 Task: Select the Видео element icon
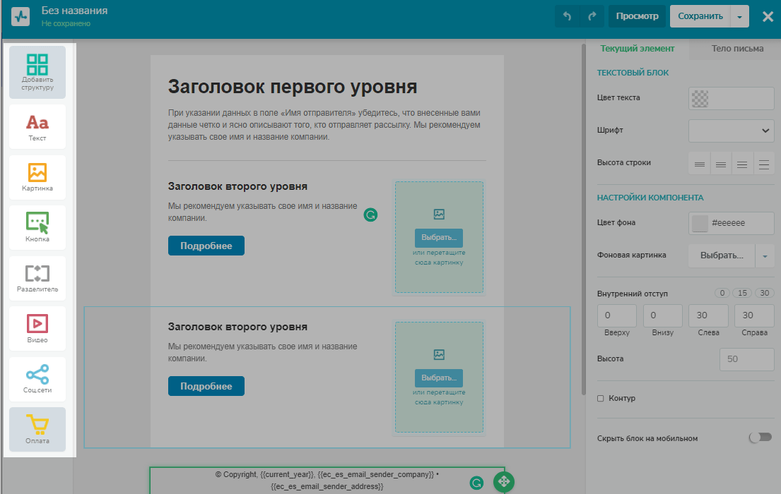click(x=37, y=328)
